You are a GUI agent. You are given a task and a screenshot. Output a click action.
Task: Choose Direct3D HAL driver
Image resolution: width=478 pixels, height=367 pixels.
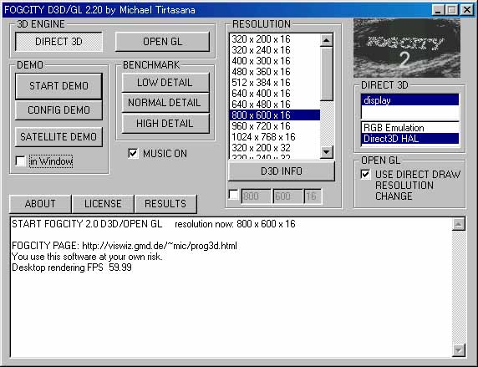tap(410, 139)
